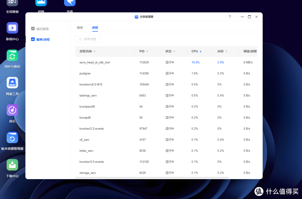Select the 进程 tab
This screenshot has height=199, width=302.
click(95, 28)
